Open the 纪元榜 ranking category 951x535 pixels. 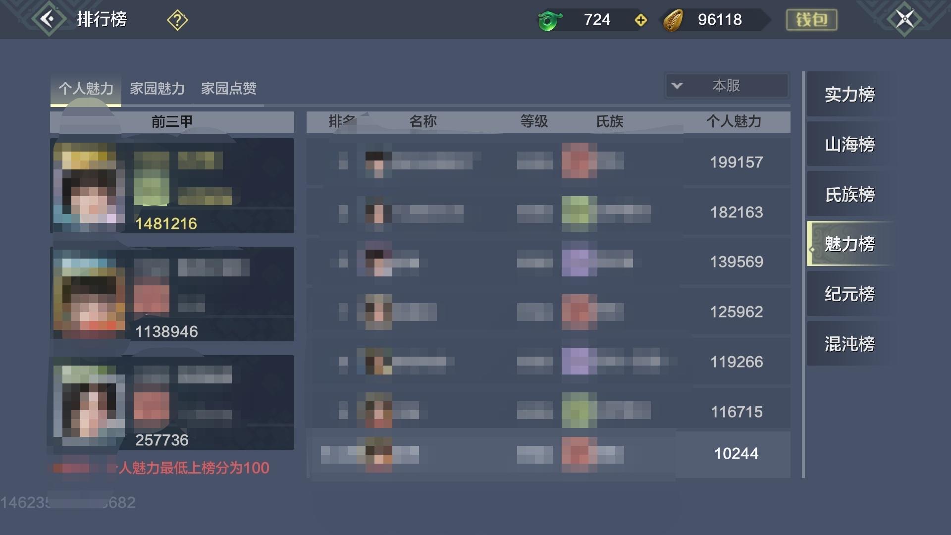click(x=849, y=294)
